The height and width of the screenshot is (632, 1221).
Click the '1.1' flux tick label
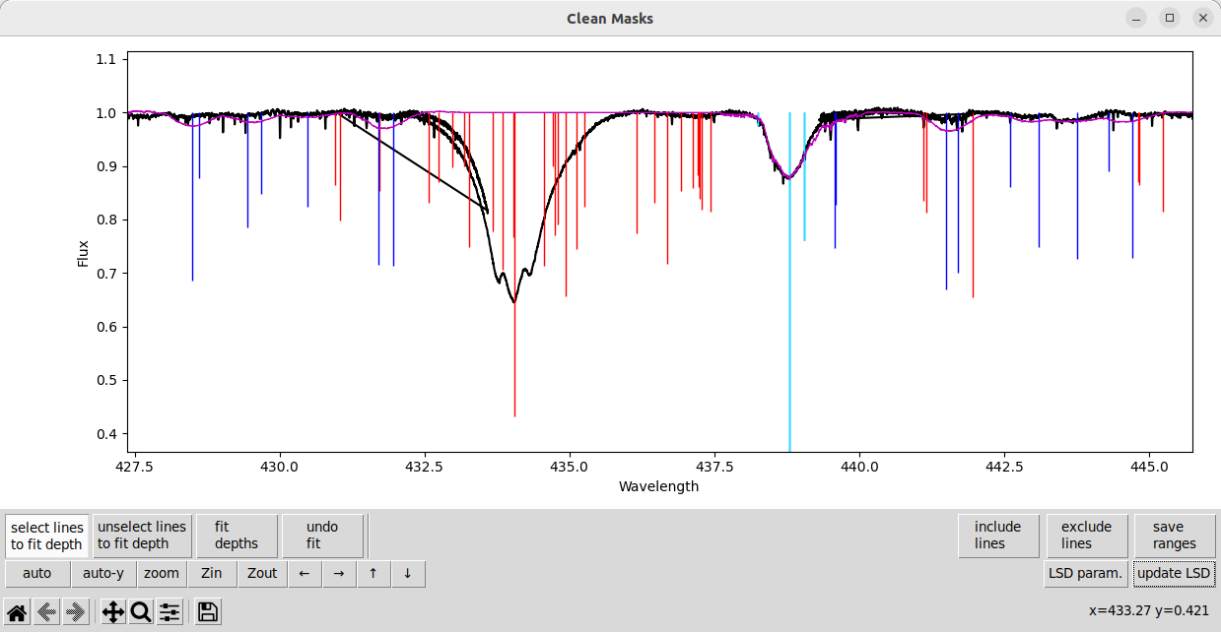click(x=105, y=60)
